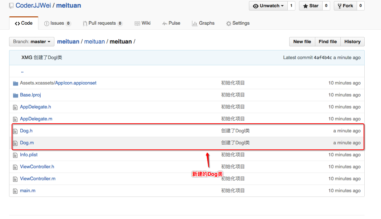381x219 pixels.
Task: Click the Find file button
Action: (x=328, y=42)
